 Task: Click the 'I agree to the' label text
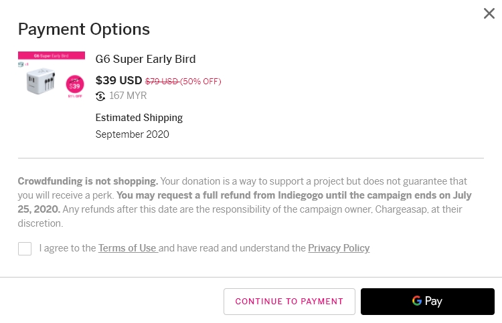(x=68, y=248)
